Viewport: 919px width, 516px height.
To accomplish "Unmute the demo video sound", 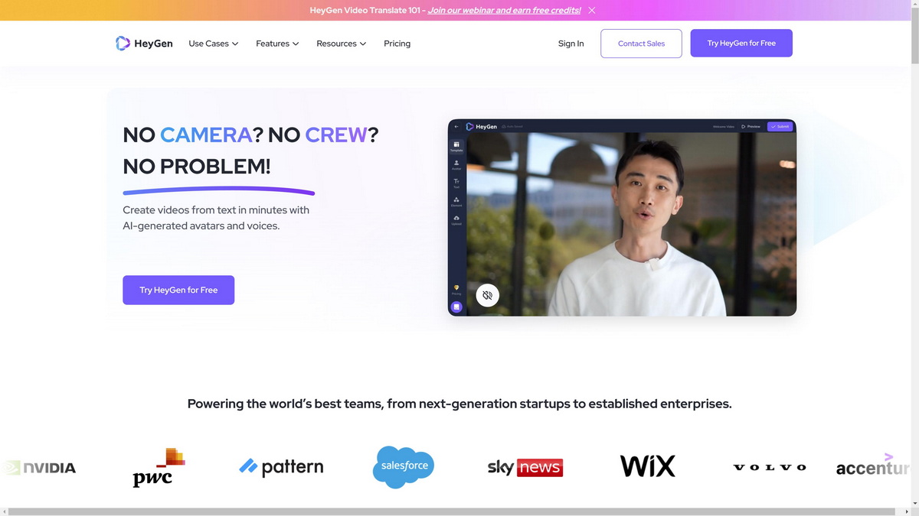I will click(x=487, y=295).
